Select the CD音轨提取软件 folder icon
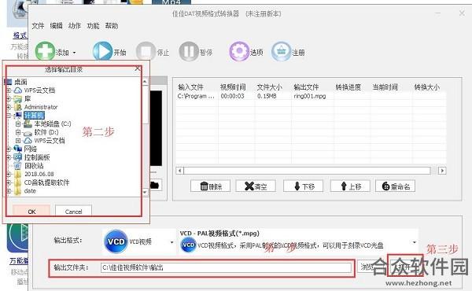This screenshot has width=472, height=291. [18, 182]
